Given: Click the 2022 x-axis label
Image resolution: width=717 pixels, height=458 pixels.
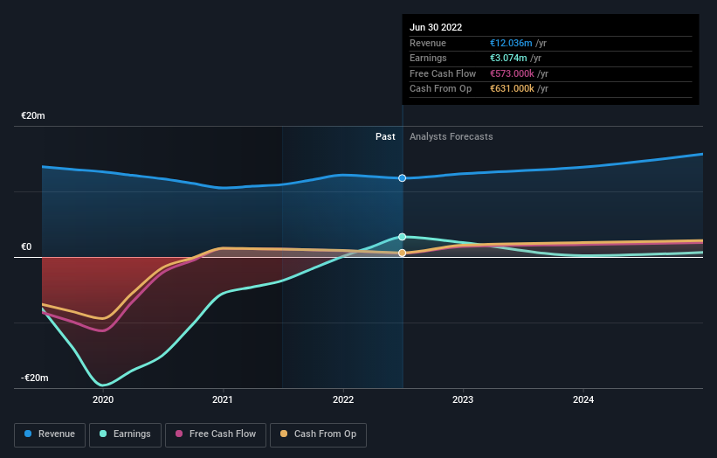Looking at the screenshot, I should click(343, 399).
